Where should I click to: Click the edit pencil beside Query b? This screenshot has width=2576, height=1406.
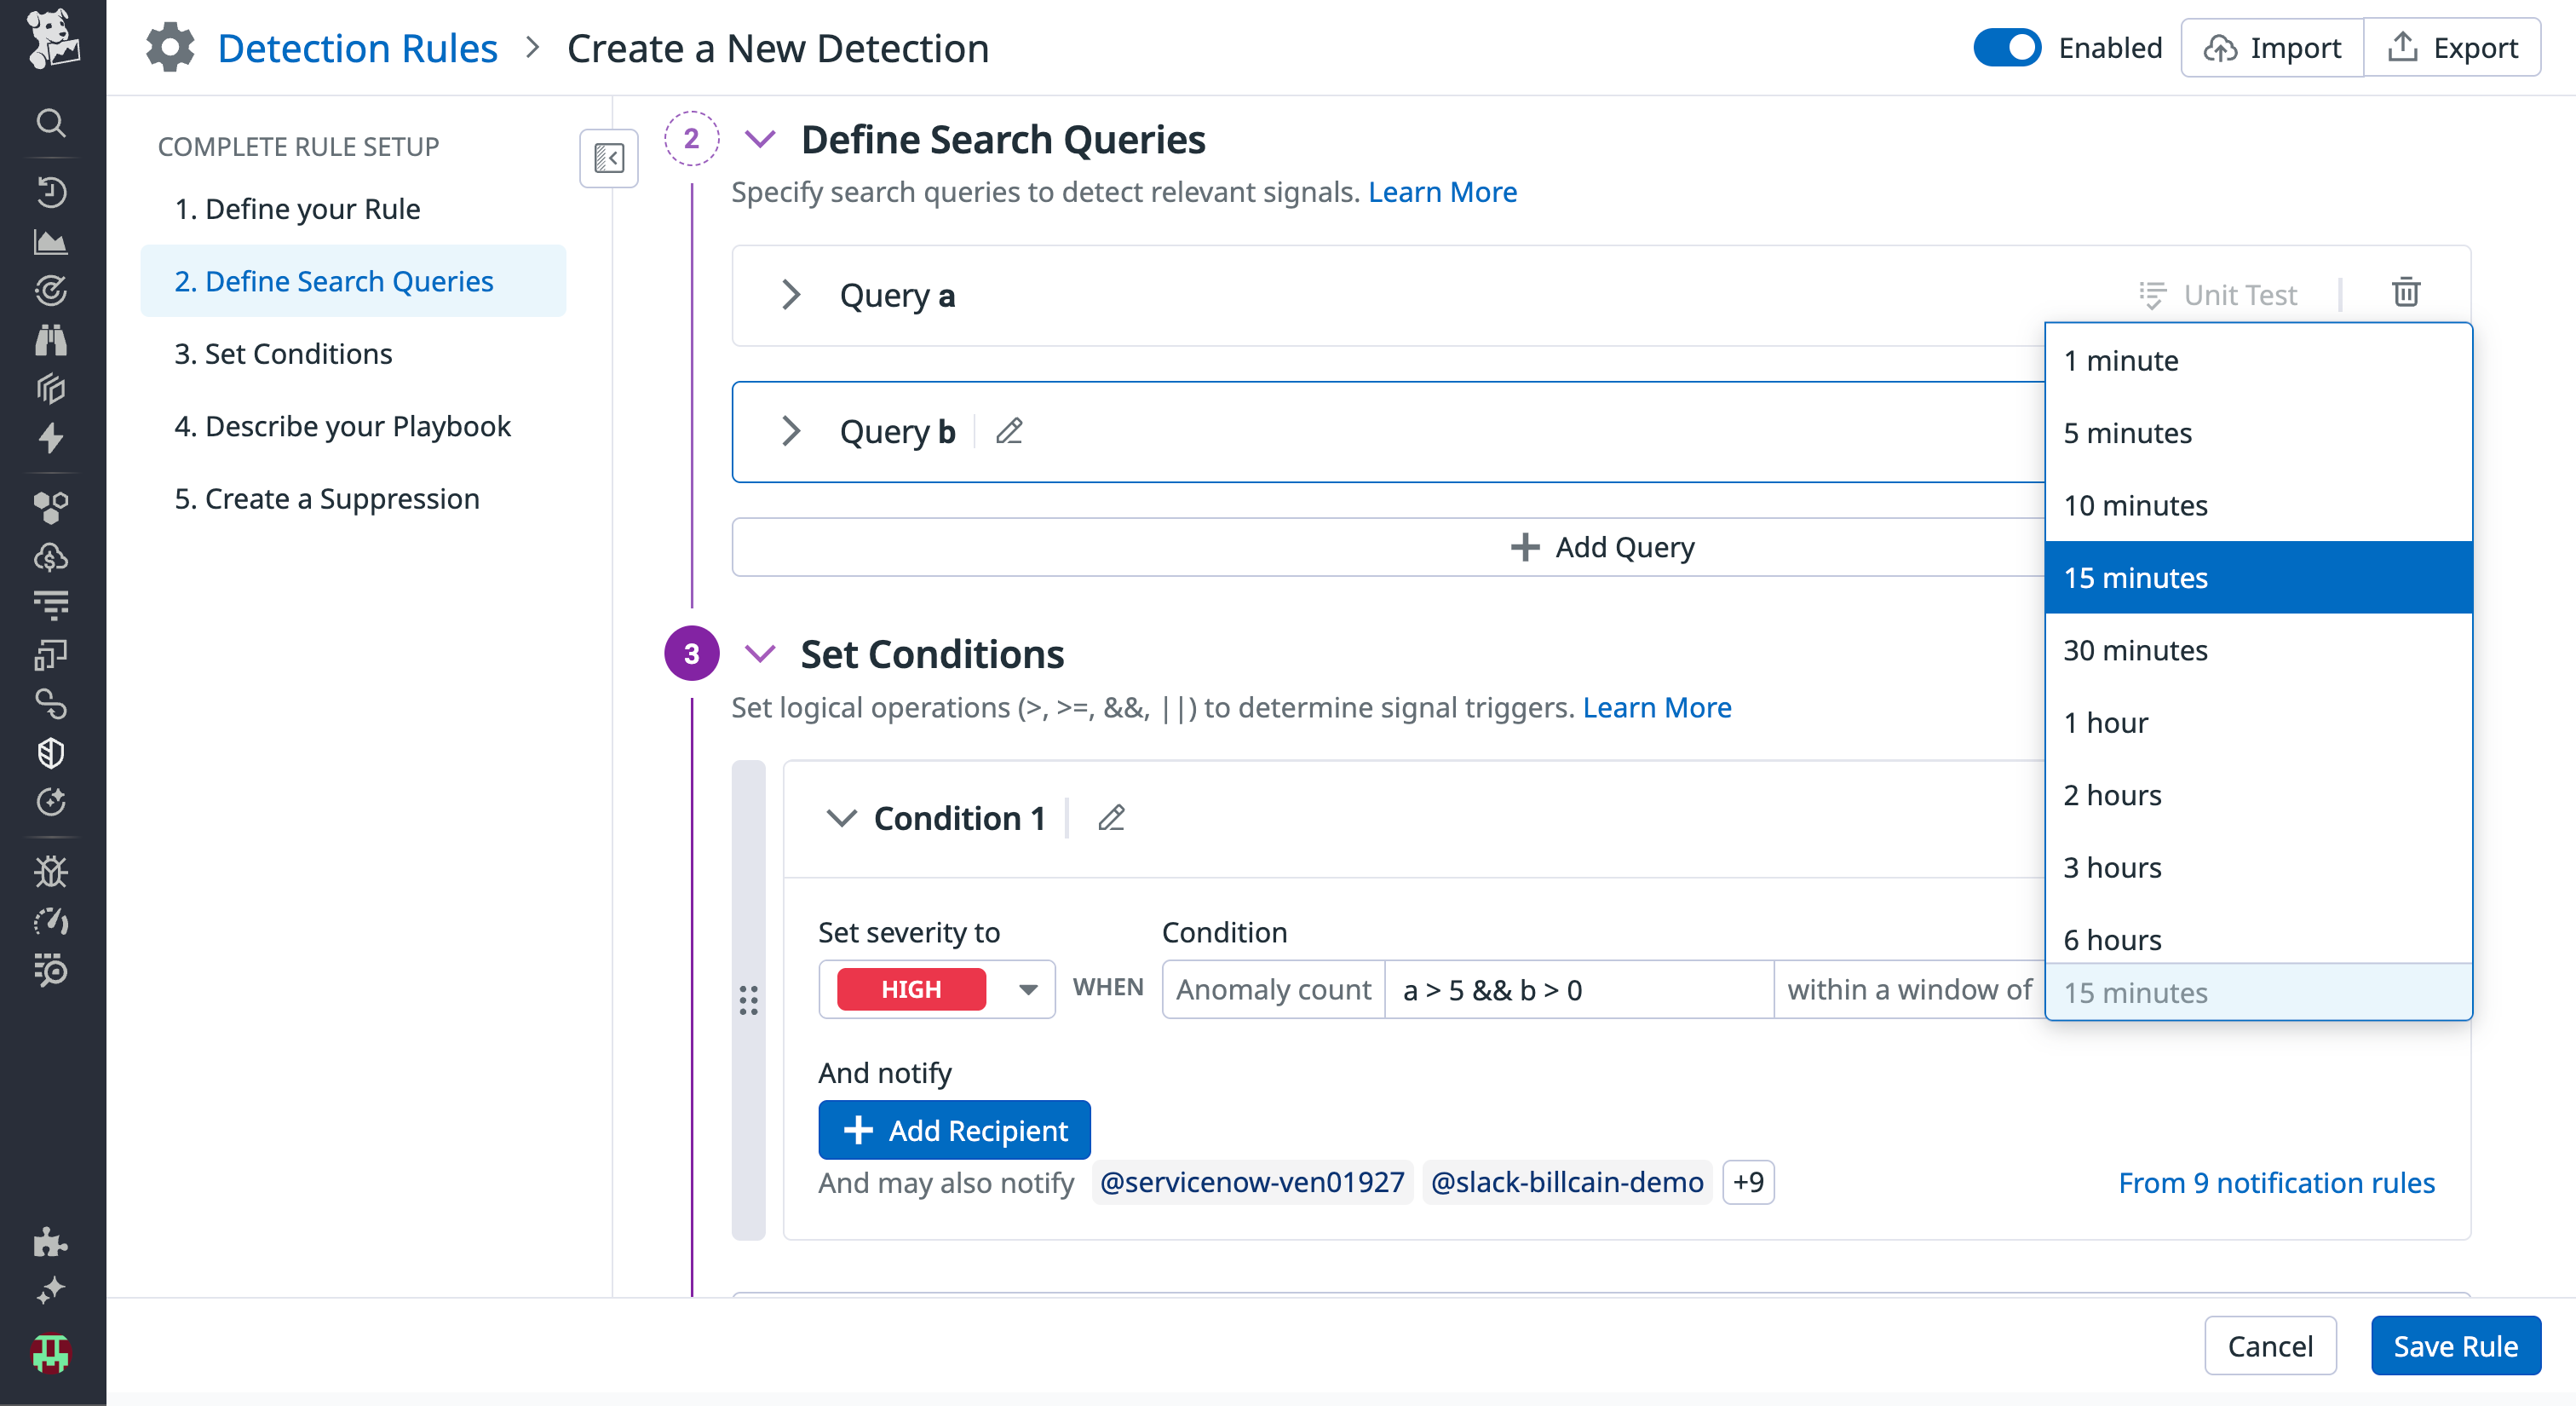1009,431
